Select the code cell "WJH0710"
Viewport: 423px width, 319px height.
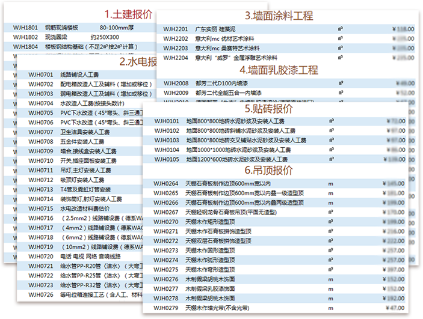click(x=41, y=161)
